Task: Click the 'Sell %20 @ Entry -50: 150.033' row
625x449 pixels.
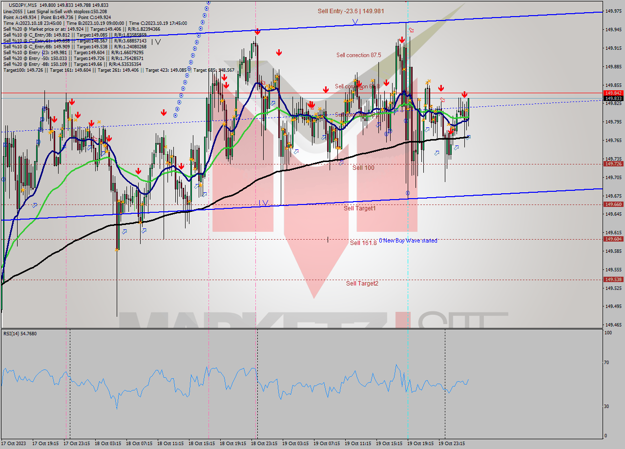Action: point(73,58)
